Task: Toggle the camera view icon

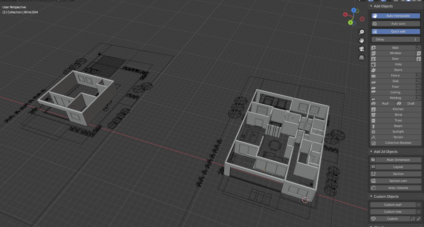Action: [362, 49]
